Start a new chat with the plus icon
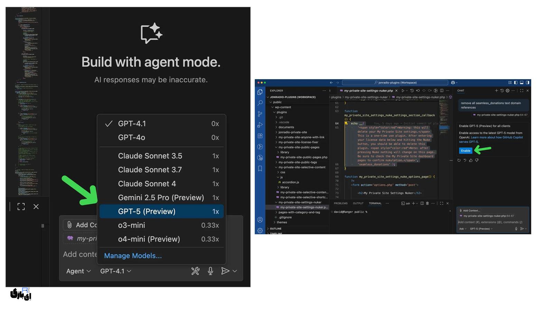Viewport: 553px width, 311px height. click(496, 90)
